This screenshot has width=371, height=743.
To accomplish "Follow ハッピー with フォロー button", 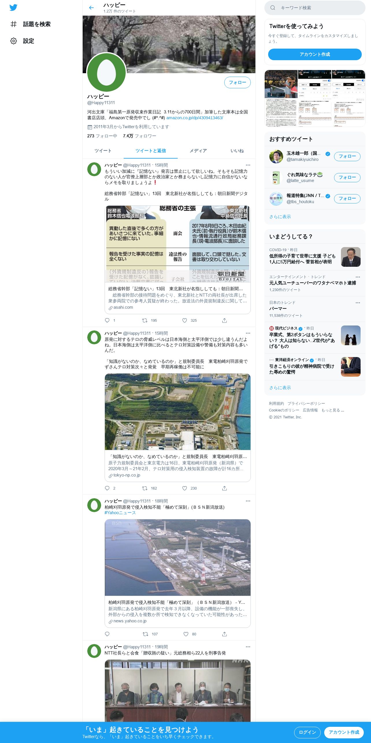I will (238, 82).
